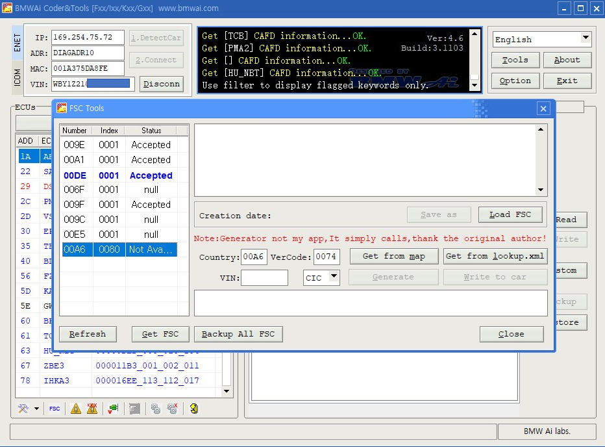The height and width of the screenshot is (447, 605).
Task: Click the gray memory chip icon
Action: tap(134, 409)
